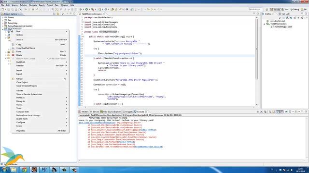This screenshot has height=173, width=309.
Task: Expand the Test project node
Action: click(3, 20)
